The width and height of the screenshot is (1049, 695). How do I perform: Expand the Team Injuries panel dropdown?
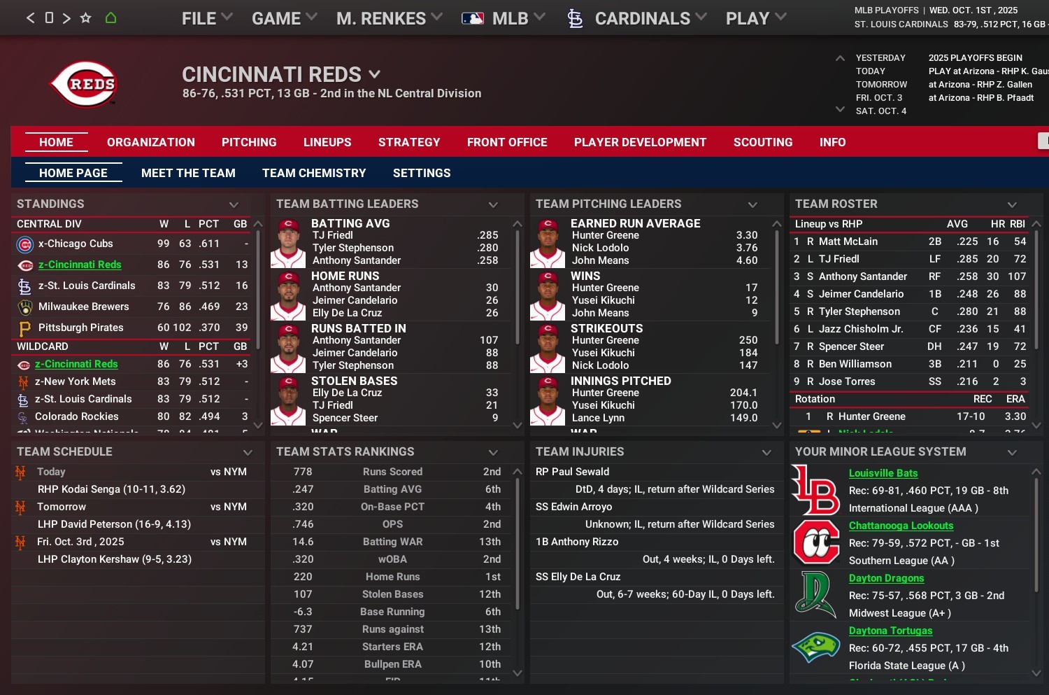click(x=766, y=452)
